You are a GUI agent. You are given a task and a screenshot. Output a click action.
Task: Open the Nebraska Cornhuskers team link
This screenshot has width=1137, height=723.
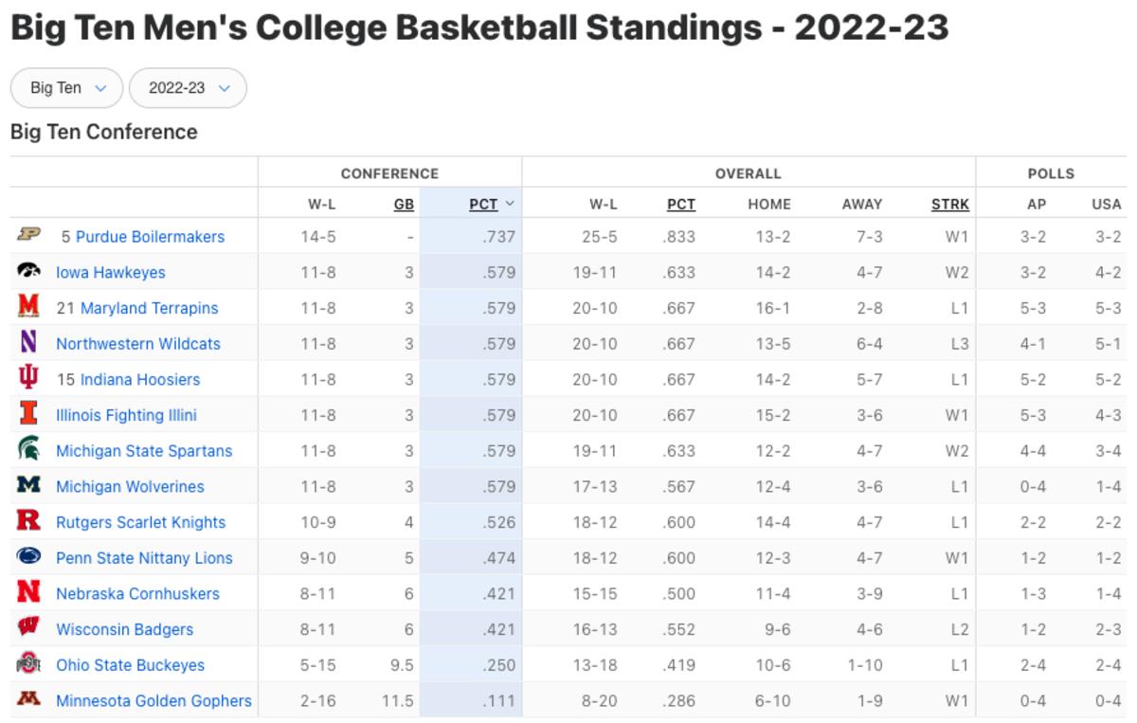[x=138, y=593]
